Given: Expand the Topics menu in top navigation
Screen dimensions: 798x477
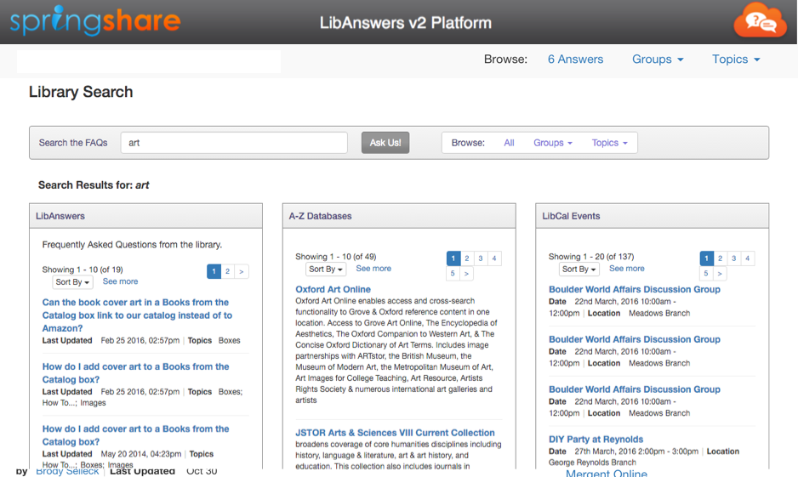Looking at the screenshot, I should point(736,59).
